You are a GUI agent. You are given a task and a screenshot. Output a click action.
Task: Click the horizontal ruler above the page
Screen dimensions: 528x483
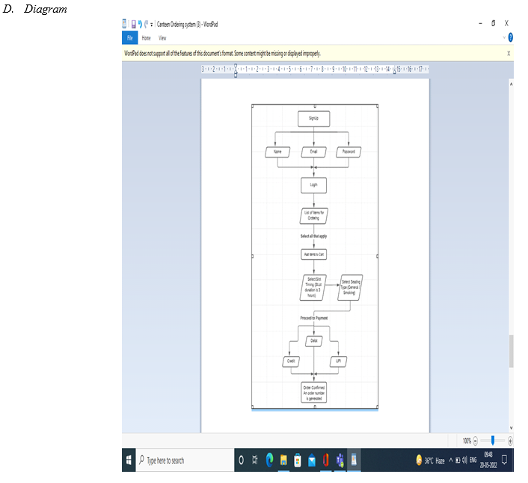click(x=315, y=69)
